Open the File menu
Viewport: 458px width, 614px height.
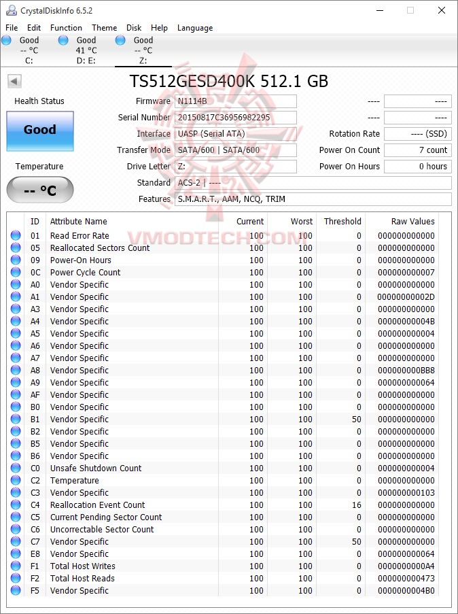[x=12, y=28]
